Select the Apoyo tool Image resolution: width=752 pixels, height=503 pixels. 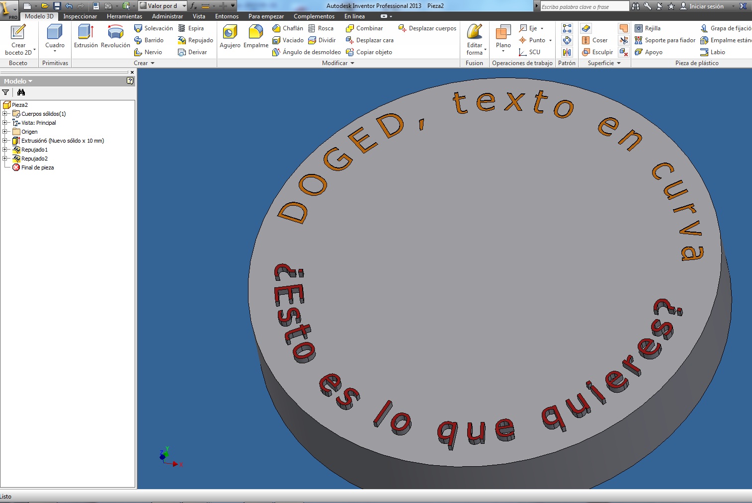coord(649,52)
